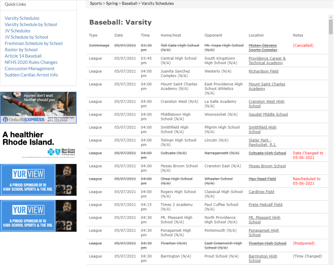View Roster by School

click(21, 49)
